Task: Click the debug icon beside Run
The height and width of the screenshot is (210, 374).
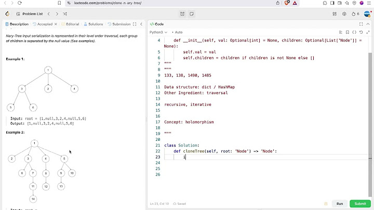Action: pos(326,204)
